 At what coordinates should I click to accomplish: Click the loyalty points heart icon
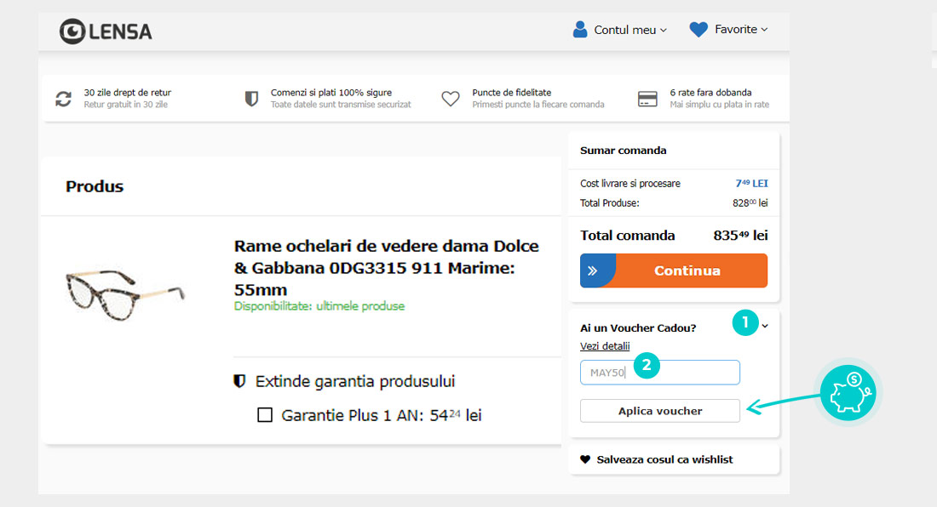point(451,99)
